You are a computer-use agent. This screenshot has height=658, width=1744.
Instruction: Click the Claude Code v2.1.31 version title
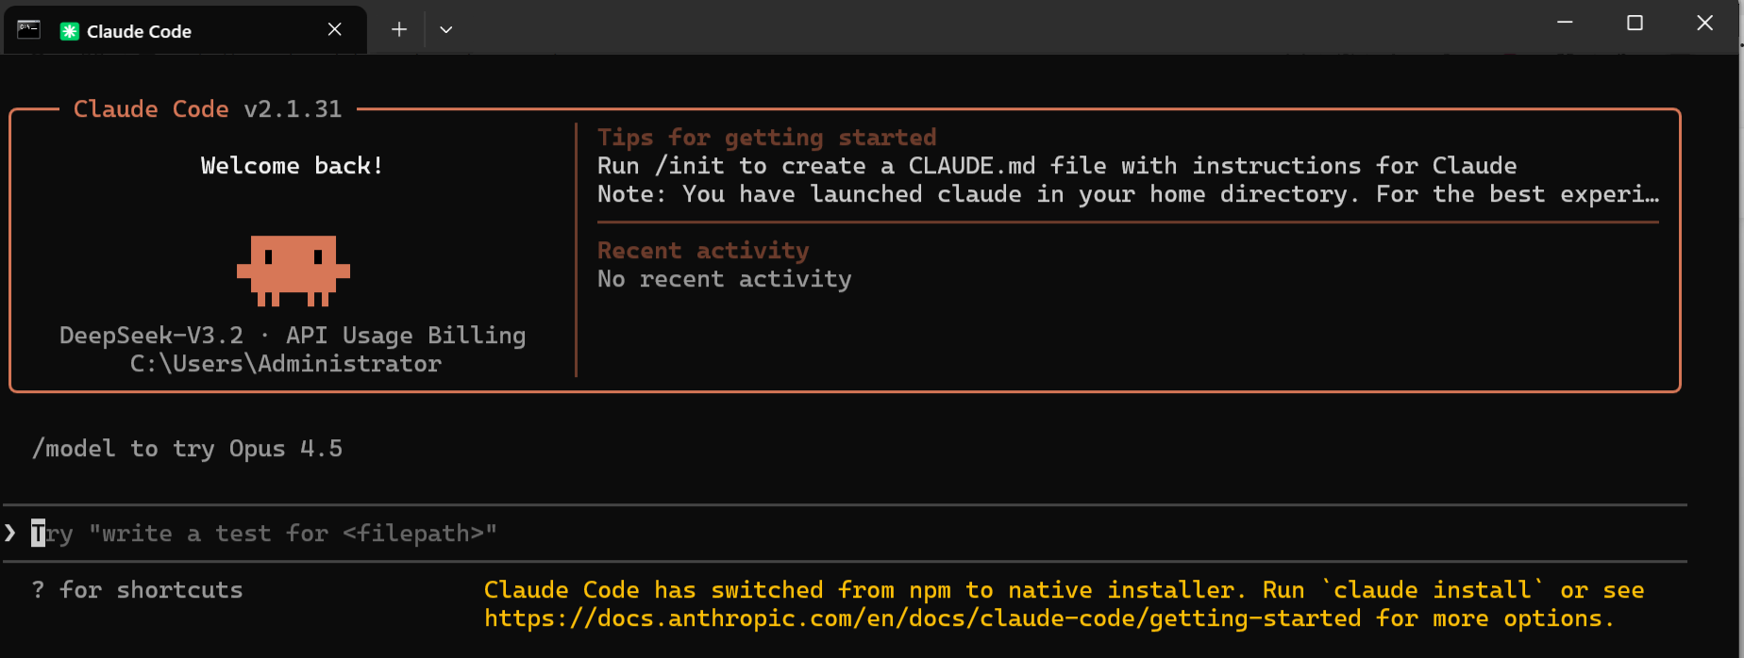(x=208, y=109)
